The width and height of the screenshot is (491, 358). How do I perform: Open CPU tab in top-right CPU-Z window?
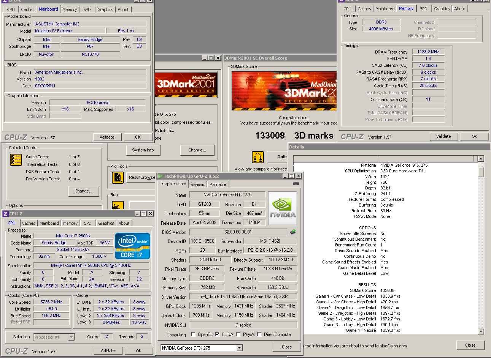(x=348, y=9)
